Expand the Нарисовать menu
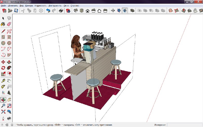Viewport: 203px width, 127px height. (x=41, y=5)
